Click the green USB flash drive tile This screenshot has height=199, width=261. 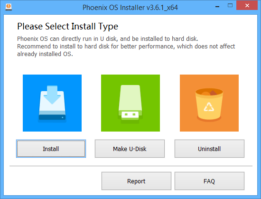130,103
